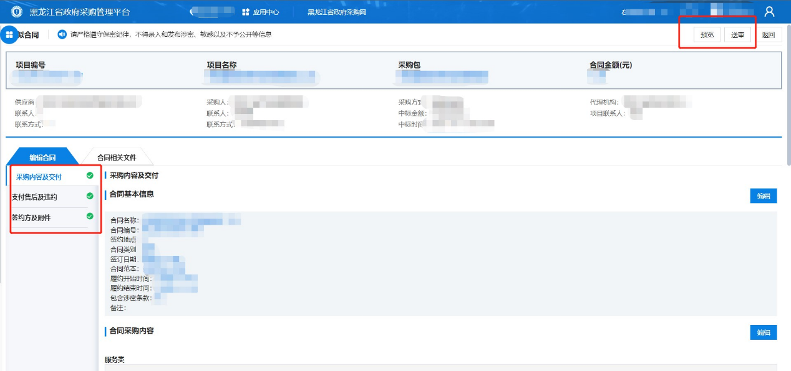Go back using 返回 button
Image resolution: width=791 pixels, height=371 pixels.
pyautogui.click(x=768, y=35)
